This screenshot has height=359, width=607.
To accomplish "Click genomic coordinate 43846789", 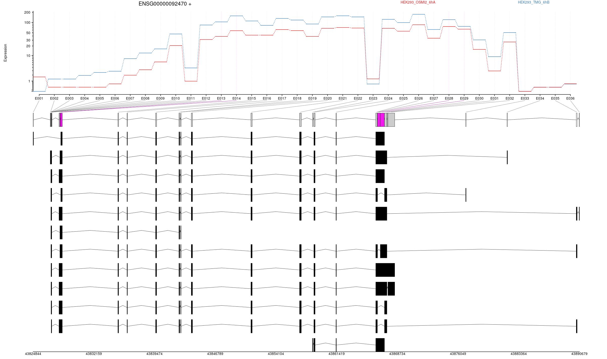I will [215, 354].
